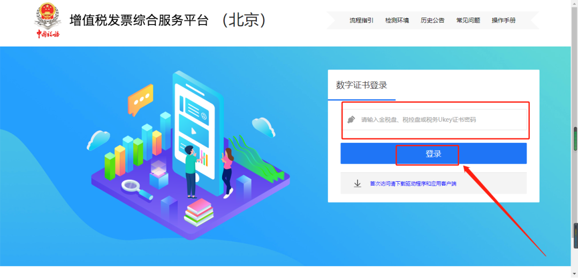Click the stack of books illustration
578x278 pixels.
[x=199, y=212]
